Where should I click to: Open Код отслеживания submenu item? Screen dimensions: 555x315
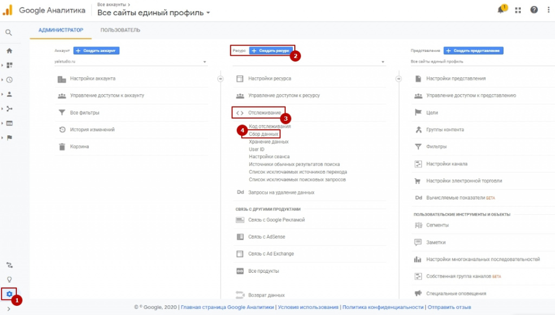pos(270,126)
